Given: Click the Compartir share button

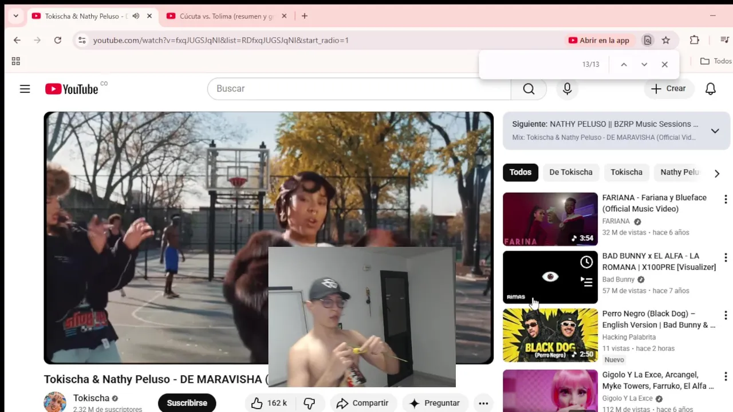Looking at the screenshot, I should [x=362, y=403].
